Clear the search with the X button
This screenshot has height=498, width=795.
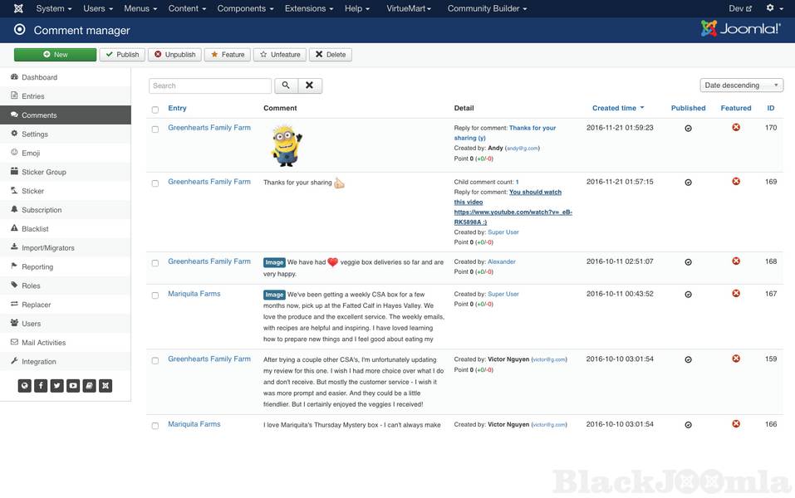point(309,85)
